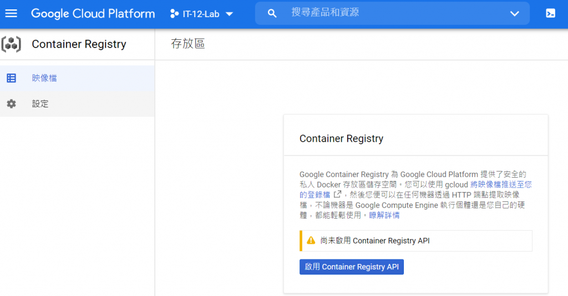This screenshot has height=296, width=568.
Task: Click the arrow next to IT-12-Lab
Action: point(230,14)
